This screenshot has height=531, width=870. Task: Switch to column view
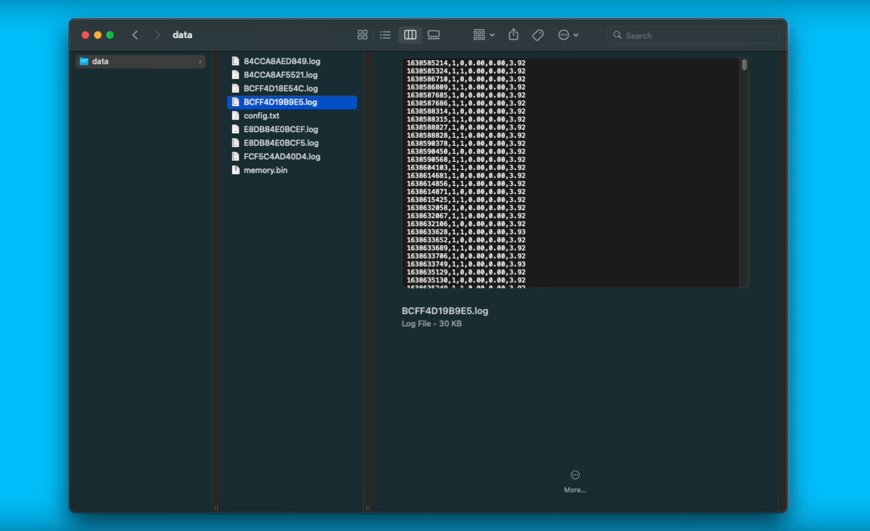coord(410,35)
